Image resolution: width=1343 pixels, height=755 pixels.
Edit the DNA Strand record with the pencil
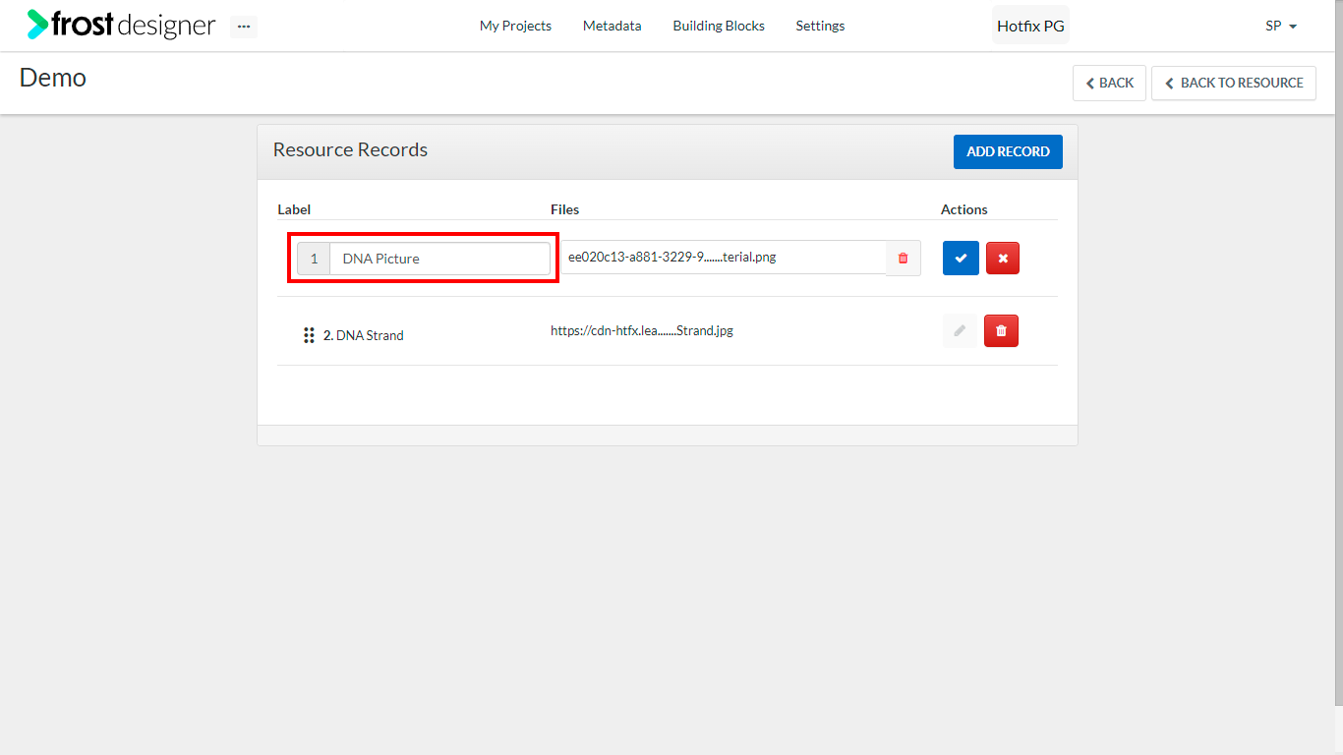(960, 331)
